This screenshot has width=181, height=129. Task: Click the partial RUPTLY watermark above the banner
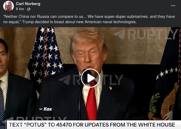pyautogui.click(x=35, y=119)
